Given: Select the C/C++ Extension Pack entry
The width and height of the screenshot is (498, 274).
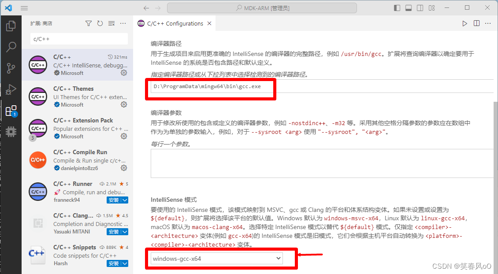Looking at the screenshot, I should pos(78,128).
